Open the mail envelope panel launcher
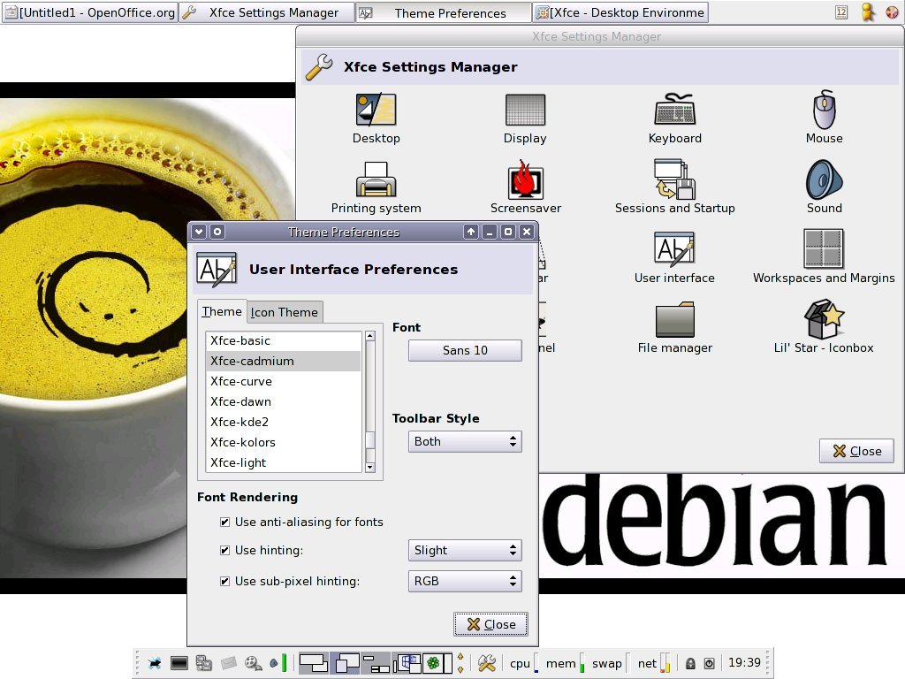This screenshot has width=905, height=679. pyautogui.click(x=229, y=663)
